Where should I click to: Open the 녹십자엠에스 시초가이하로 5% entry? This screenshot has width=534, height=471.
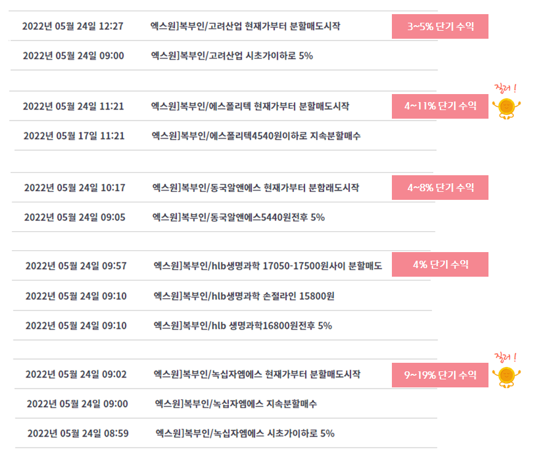point(245,433)
